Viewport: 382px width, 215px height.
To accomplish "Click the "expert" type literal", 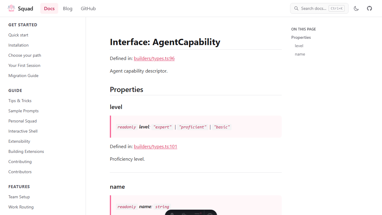I will click(x=162, y=127).
